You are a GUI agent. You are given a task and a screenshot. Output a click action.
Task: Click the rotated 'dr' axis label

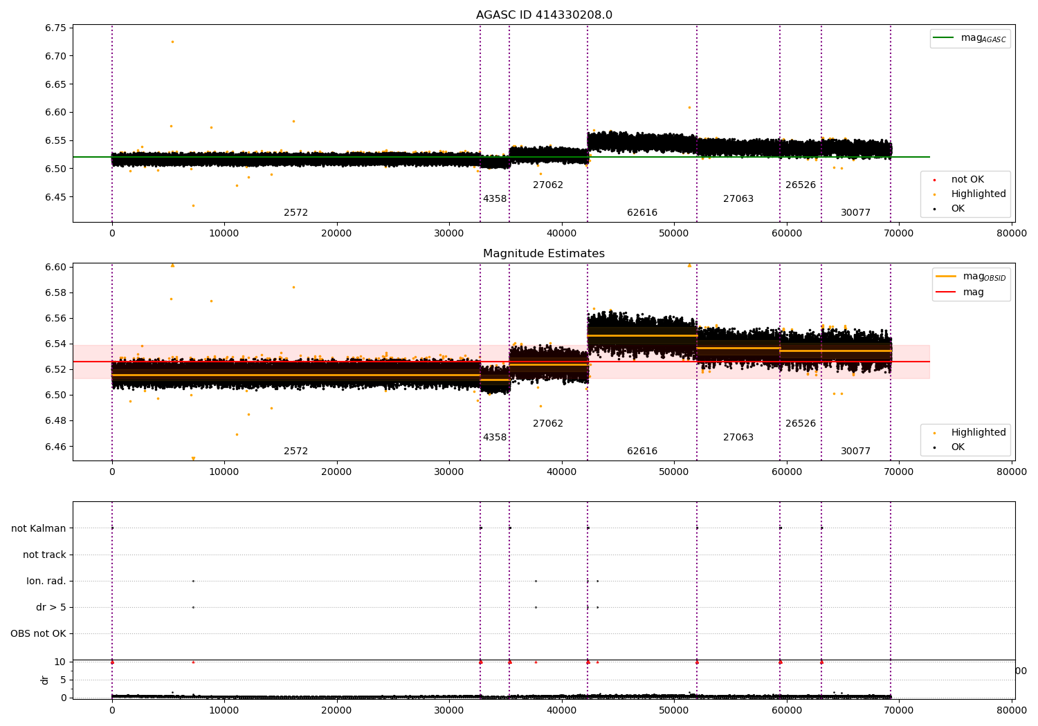[x=45, y=680]
